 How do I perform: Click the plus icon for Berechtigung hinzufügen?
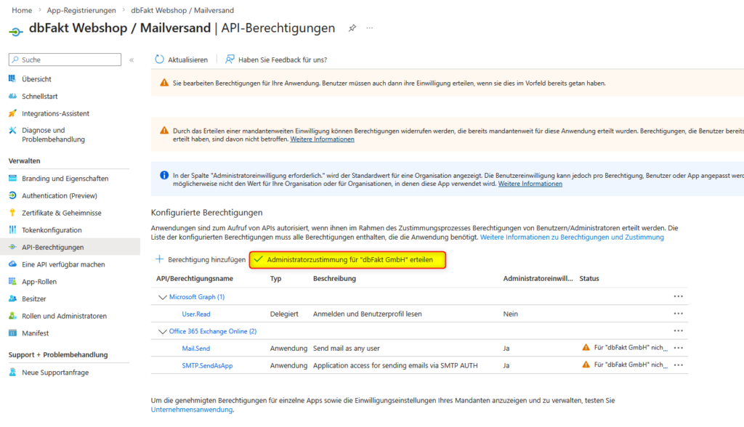pos(159,259)
